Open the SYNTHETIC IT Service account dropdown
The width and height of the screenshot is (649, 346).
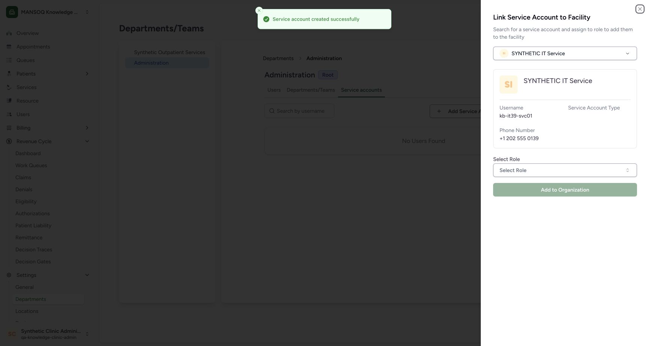[x=565, y=53]
